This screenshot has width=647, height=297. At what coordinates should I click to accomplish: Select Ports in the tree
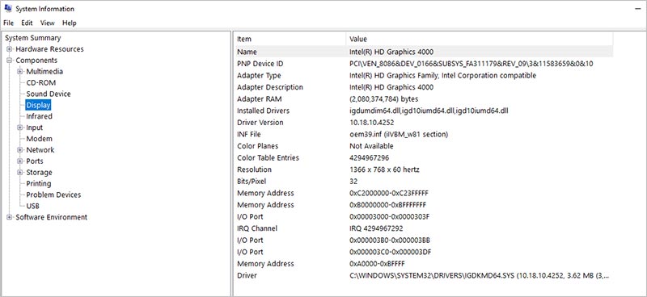35,161
